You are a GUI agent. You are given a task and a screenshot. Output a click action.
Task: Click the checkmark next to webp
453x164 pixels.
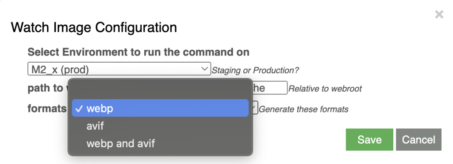click(x=79, y=108)
